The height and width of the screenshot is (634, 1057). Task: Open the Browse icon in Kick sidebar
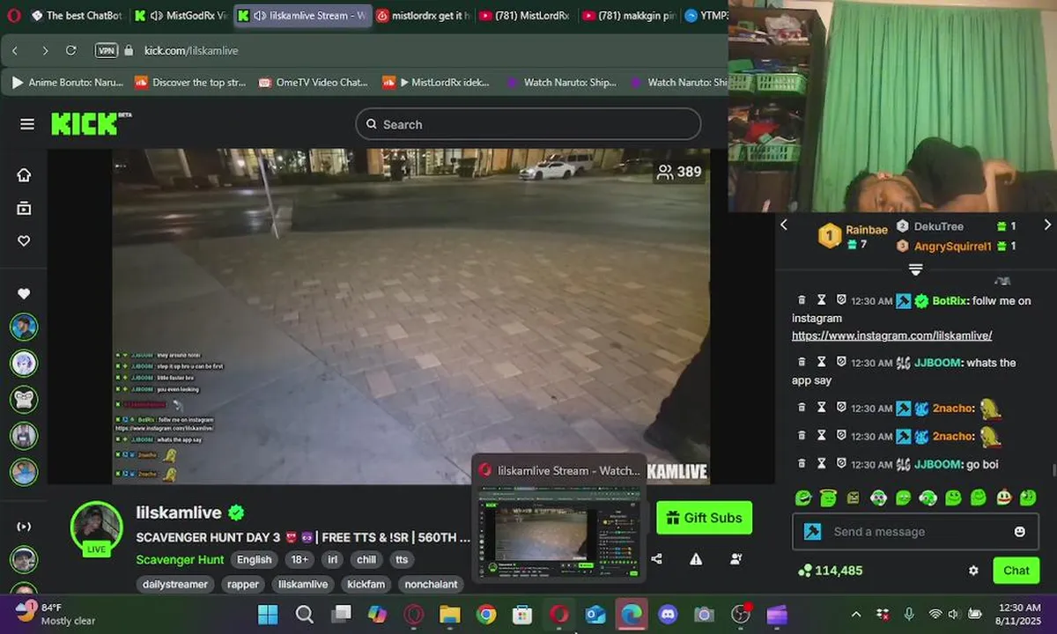(24, 208)
